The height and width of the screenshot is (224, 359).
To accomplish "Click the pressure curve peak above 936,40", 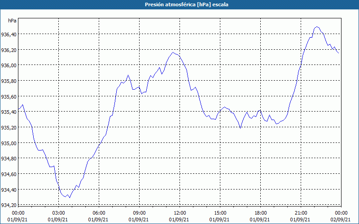I will [317, 27].
